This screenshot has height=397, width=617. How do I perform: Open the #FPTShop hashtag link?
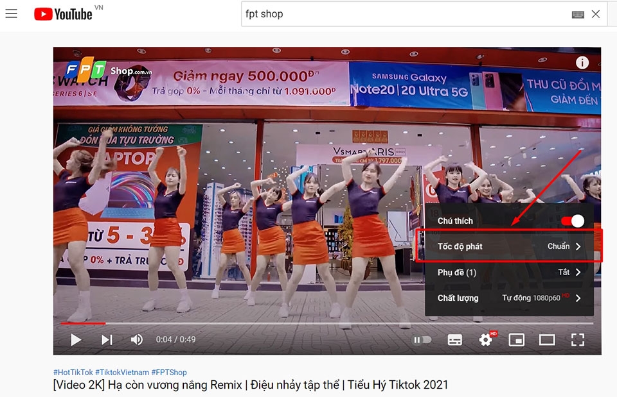(169, 372)
